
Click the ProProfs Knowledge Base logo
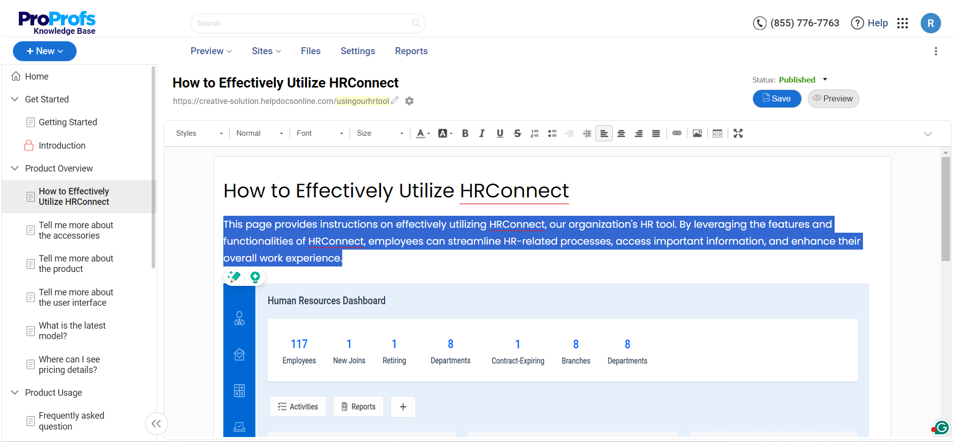point(57,23)
